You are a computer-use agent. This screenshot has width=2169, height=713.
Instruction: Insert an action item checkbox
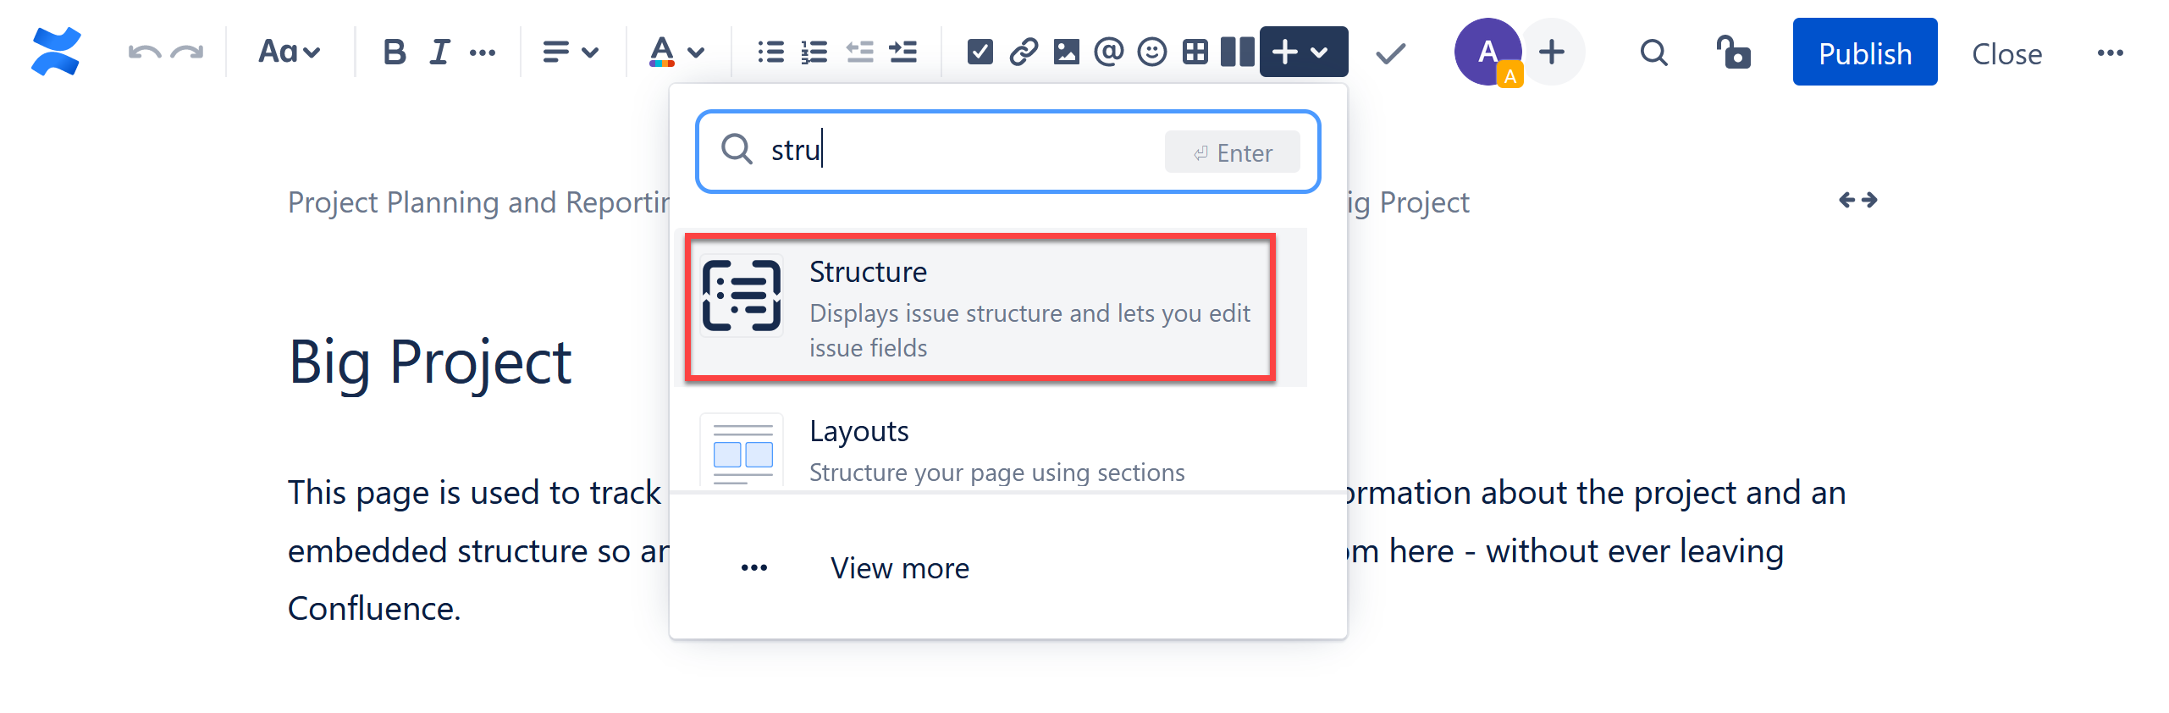(x=980, y=53)
